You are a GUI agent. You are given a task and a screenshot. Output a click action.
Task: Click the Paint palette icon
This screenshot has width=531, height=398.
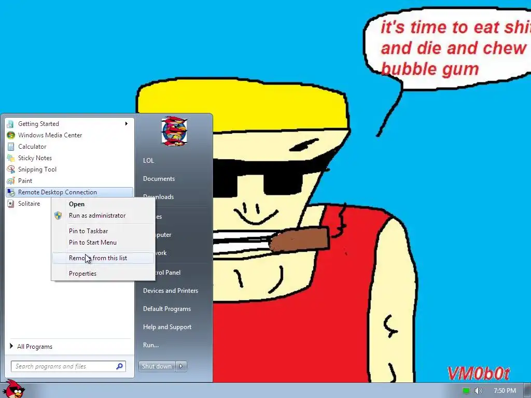(x=10, y=181)
